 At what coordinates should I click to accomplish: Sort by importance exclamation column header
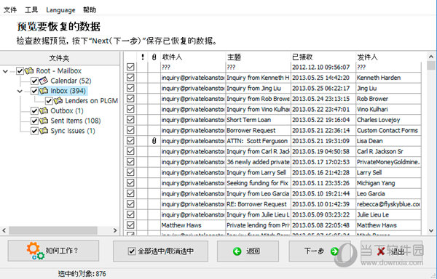(x=143, y=57)
